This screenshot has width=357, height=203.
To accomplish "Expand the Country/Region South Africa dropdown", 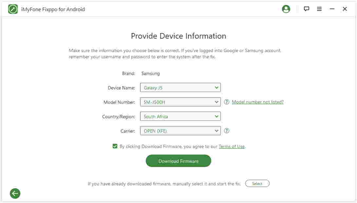I will tap(180, 117).
